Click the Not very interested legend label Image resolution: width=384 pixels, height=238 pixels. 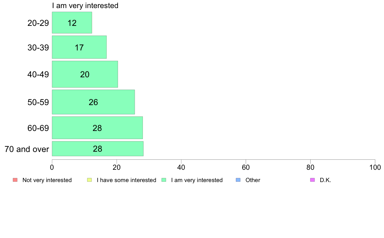point(47,180)
